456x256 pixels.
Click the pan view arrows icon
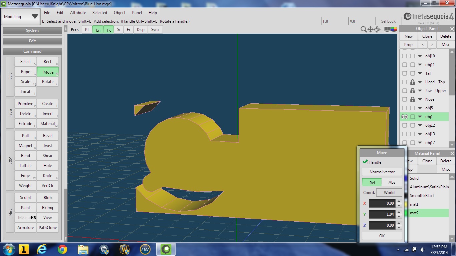coord(371,29)
